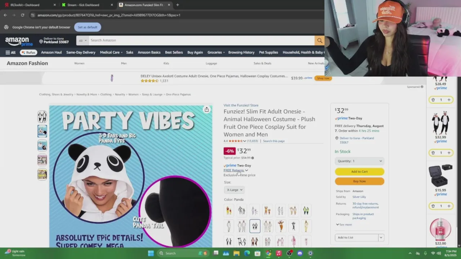The image size is (461, 259).
Task: Reload the page with the refresh icon
Action: 22,15
